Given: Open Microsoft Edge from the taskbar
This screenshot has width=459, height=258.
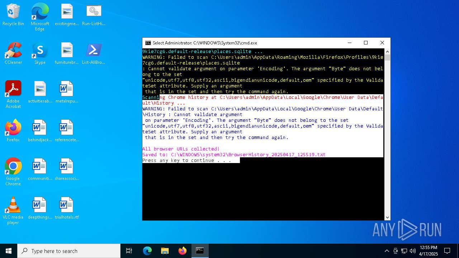Looking at the screenshot, I should coord(147,251).
